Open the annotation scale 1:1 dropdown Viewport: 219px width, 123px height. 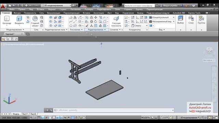[x=165, y=118]
